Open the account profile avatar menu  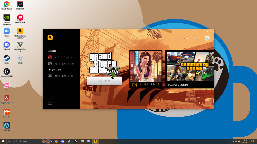[x=207, y=38]
